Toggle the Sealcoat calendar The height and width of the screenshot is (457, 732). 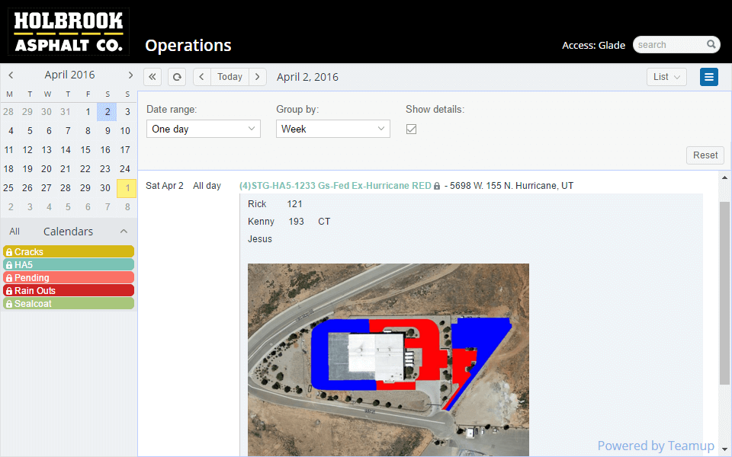(69, 304)
